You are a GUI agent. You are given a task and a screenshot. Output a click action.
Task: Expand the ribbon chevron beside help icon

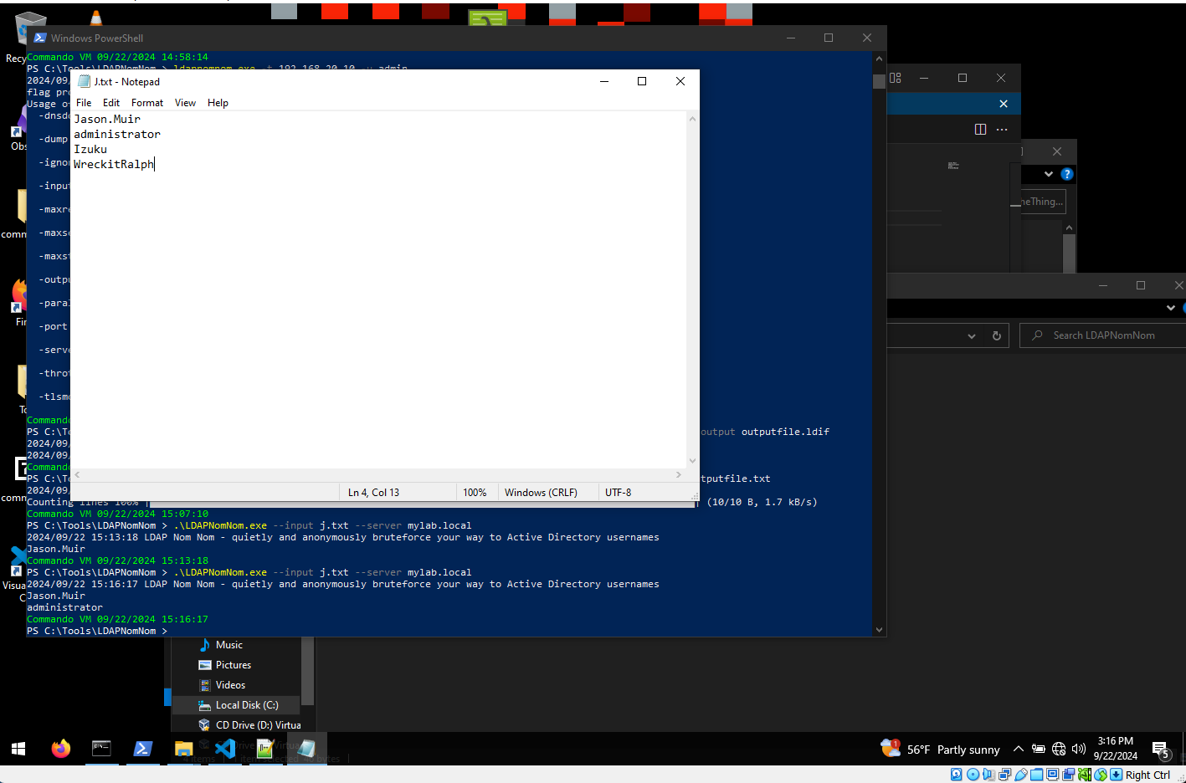click(1049, 174)
